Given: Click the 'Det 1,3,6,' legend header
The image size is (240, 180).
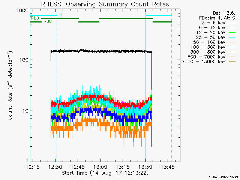Looking at the screenshot, I should coord(224,13).
